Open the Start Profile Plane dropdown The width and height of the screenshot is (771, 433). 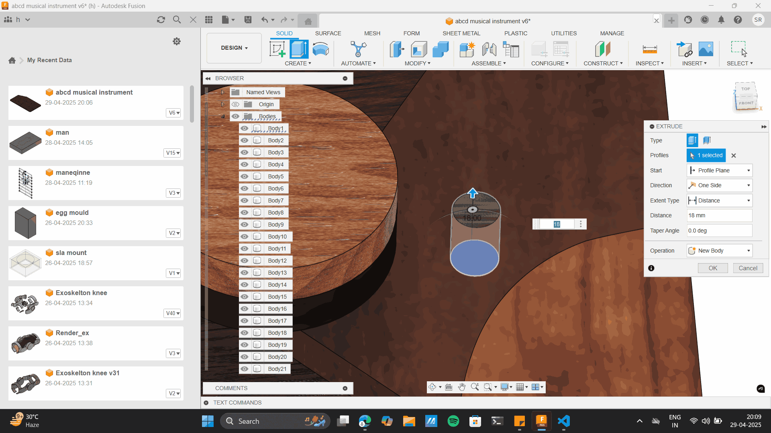tap(719, 170)
